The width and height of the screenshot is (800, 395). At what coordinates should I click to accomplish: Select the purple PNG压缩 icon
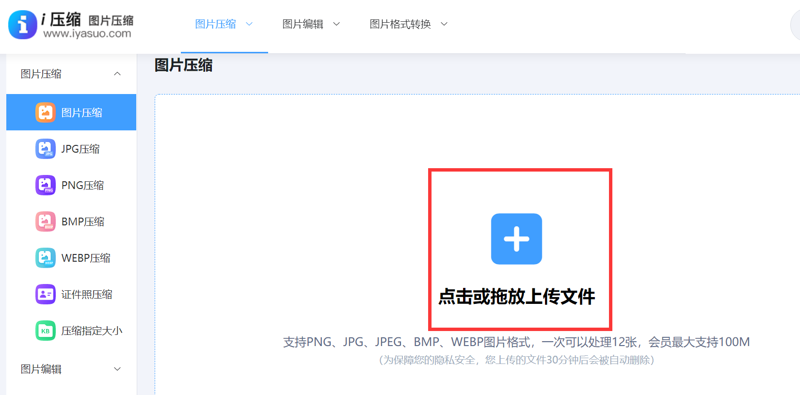[46, 185]
